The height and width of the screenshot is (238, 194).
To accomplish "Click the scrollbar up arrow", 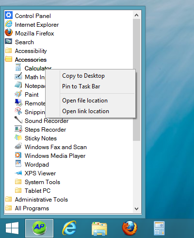I will pos(136,15).
